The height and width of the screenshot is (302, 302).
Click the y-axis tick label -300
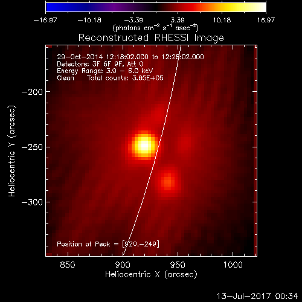coord(32,202)
